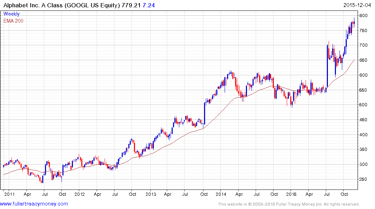Viewport: 375px width, 209px height.
Task: Click the ticker text 'GOOGL US Equity'
Action: 92,5
